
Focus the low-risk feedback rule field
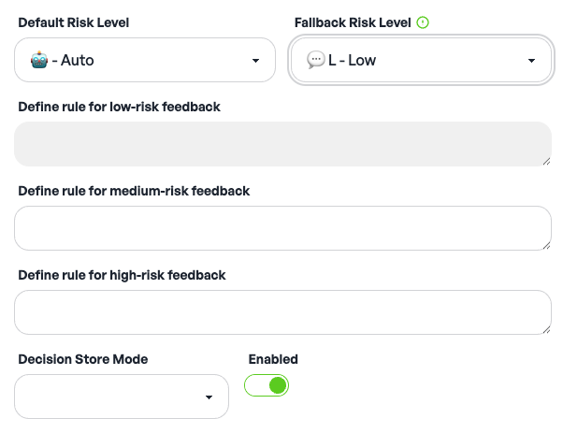click(x=281, y=144)
